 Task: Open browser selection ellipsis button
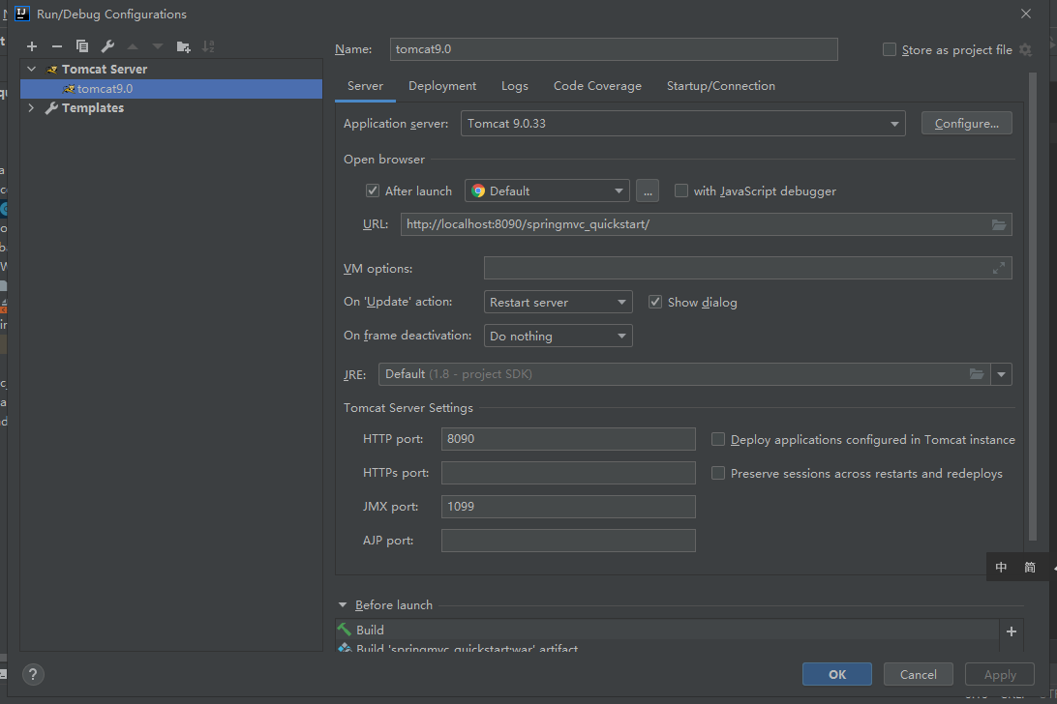[649, 191]
